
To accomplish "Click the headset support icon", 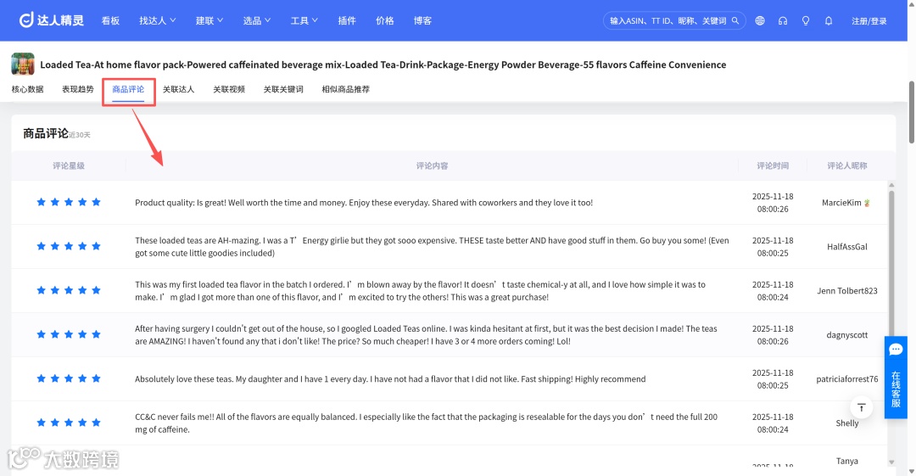I will [x=783, y=20].
